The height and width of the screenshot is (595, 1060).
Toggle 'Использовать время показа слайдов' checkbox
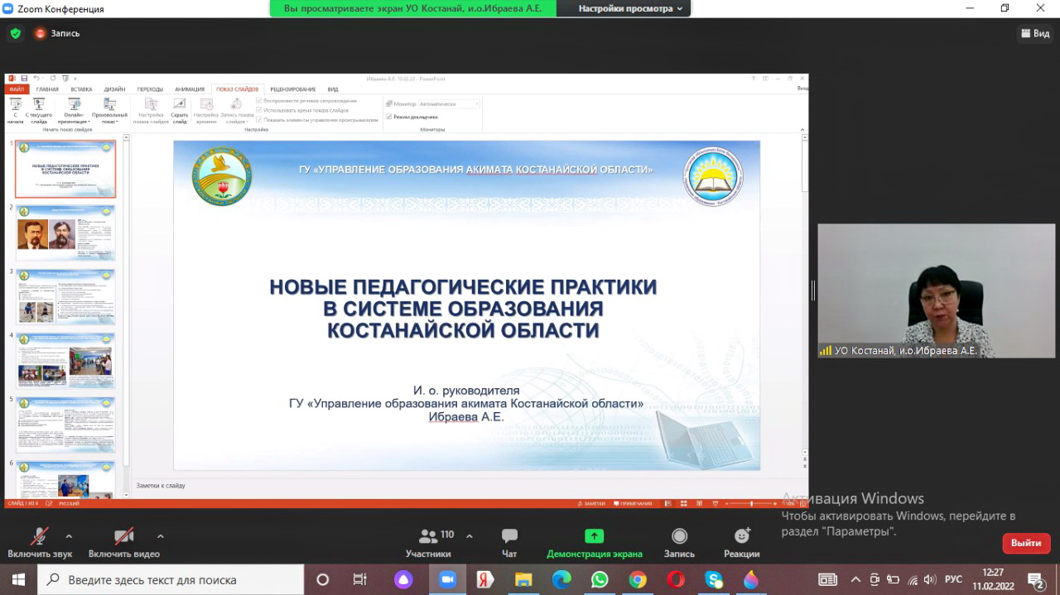point(259,110)
